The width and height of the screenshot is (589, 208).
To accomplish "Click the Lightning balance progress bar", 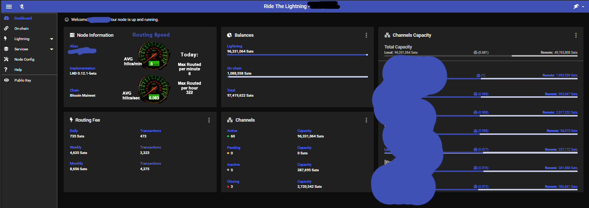I will click(297, 55).
